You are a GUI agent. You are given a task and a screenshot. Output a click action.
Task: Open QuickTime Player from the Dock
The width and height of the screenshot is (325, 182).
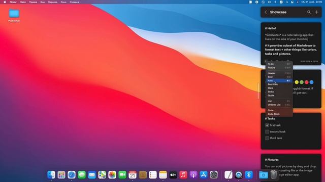point(239,175)
